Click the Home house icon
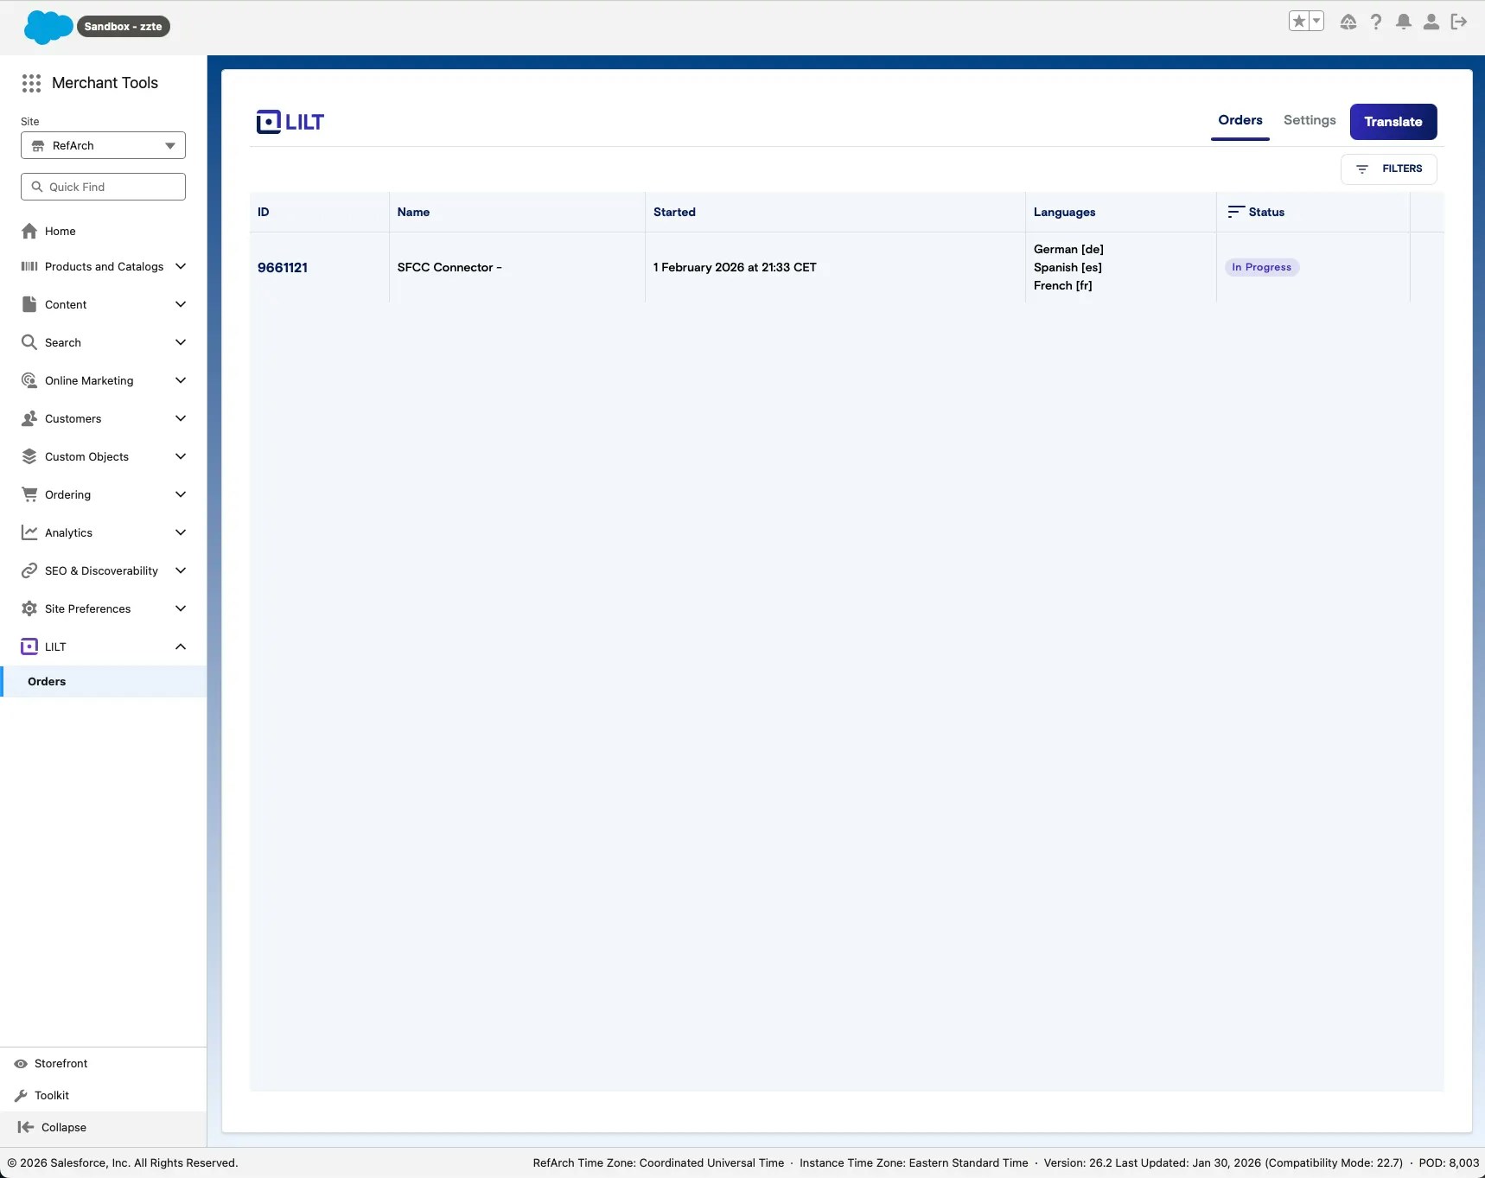 pyautogui.click(x=29, y=231)
